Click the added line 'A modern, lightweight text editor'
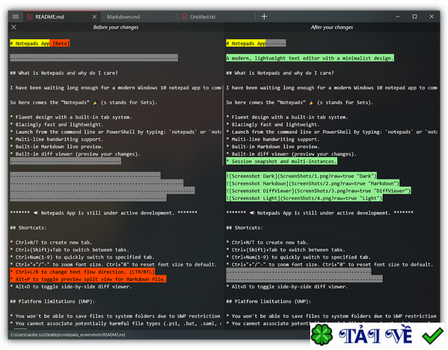Image resolution: width=448 pixels, height=350 pixels. coord(310,58)
